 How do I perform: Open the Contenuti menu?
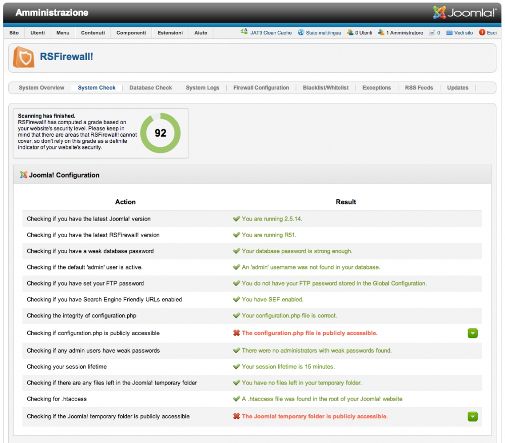pyautogui.click(x=93, y=33)
